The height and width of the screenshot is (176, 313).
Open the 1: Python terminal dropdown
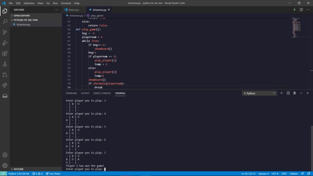[x=259, y=93]
